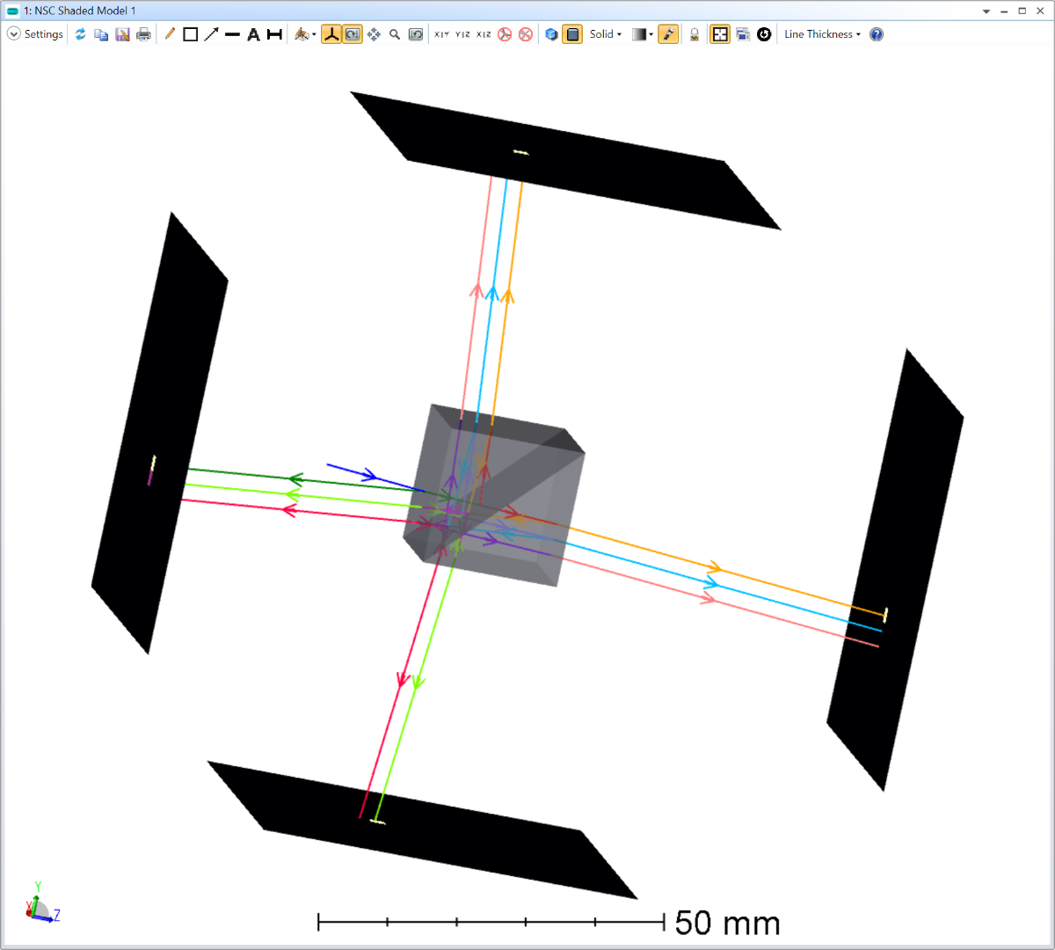Print the shaded model window

click(x=143, y=34)
